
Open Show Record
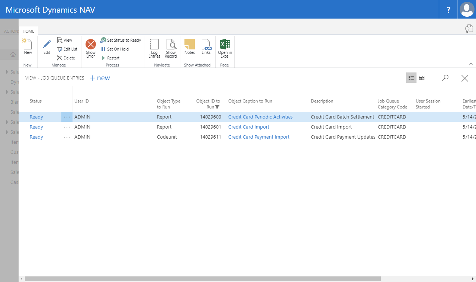click(x=171, y=49)
